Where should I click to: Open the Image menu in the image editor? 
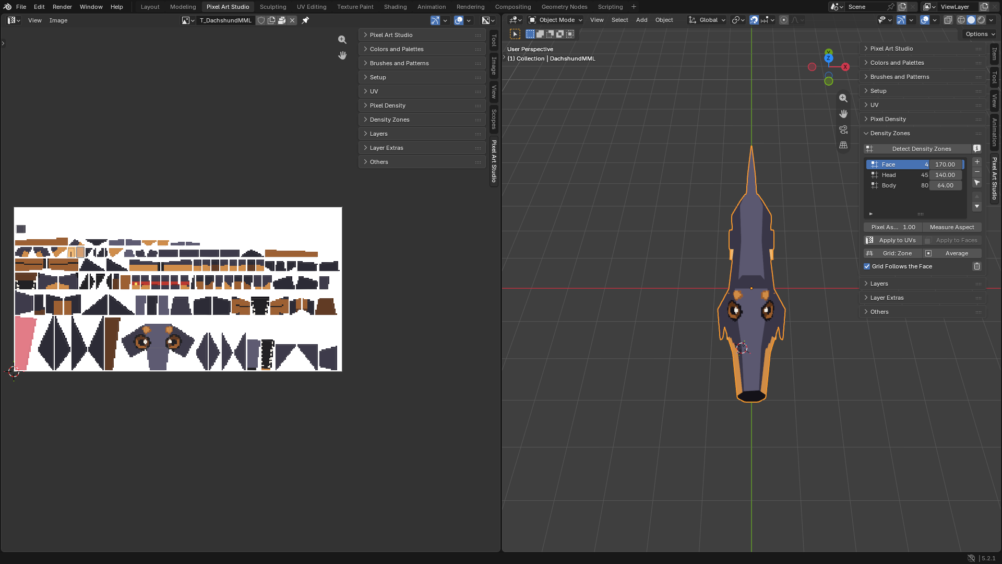[58, 20]
